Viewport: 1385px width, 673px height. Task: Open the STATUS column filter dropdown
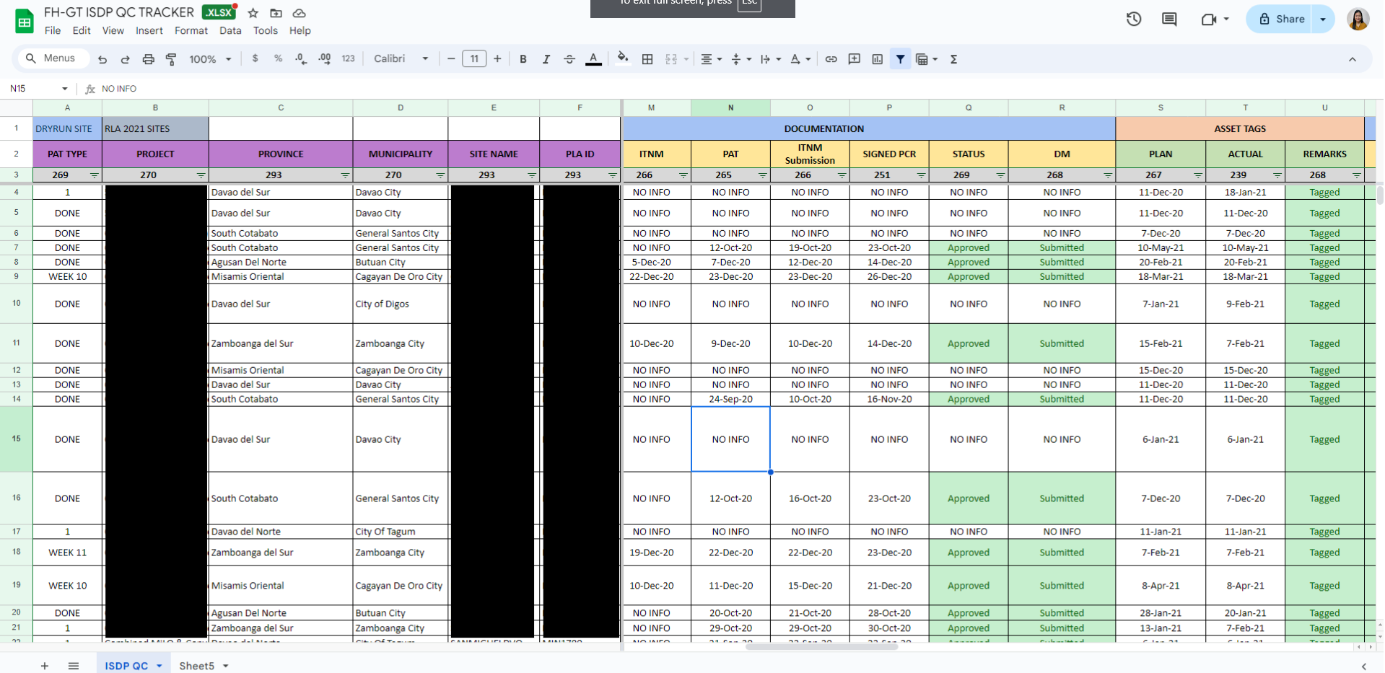pyautogui.click(x=1000, y=175)
